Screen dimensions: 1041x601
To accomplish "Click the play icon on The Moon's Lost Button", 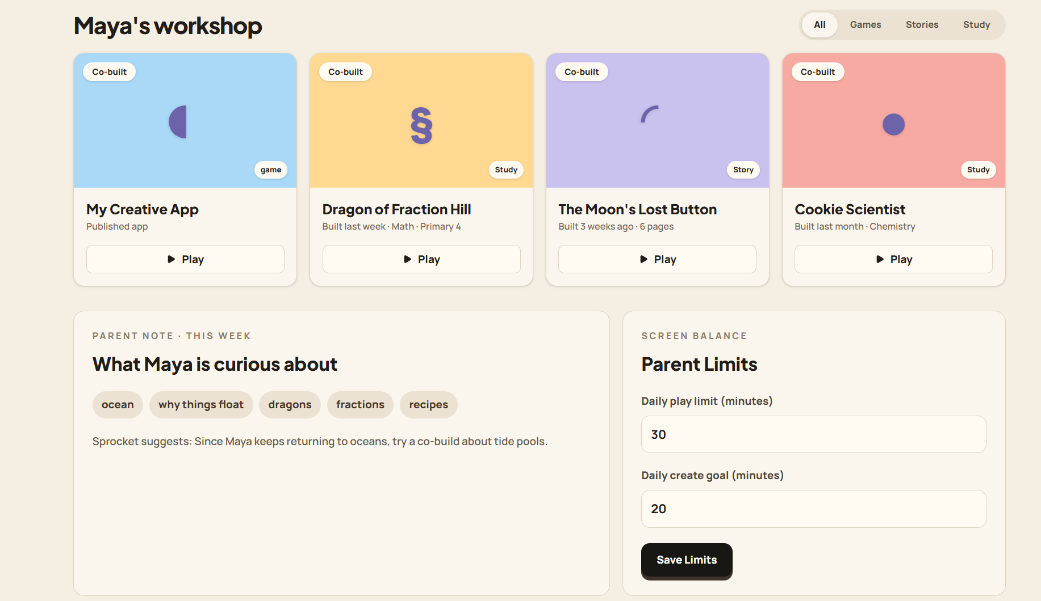I will pyautogui.click(x=643, y=259).
